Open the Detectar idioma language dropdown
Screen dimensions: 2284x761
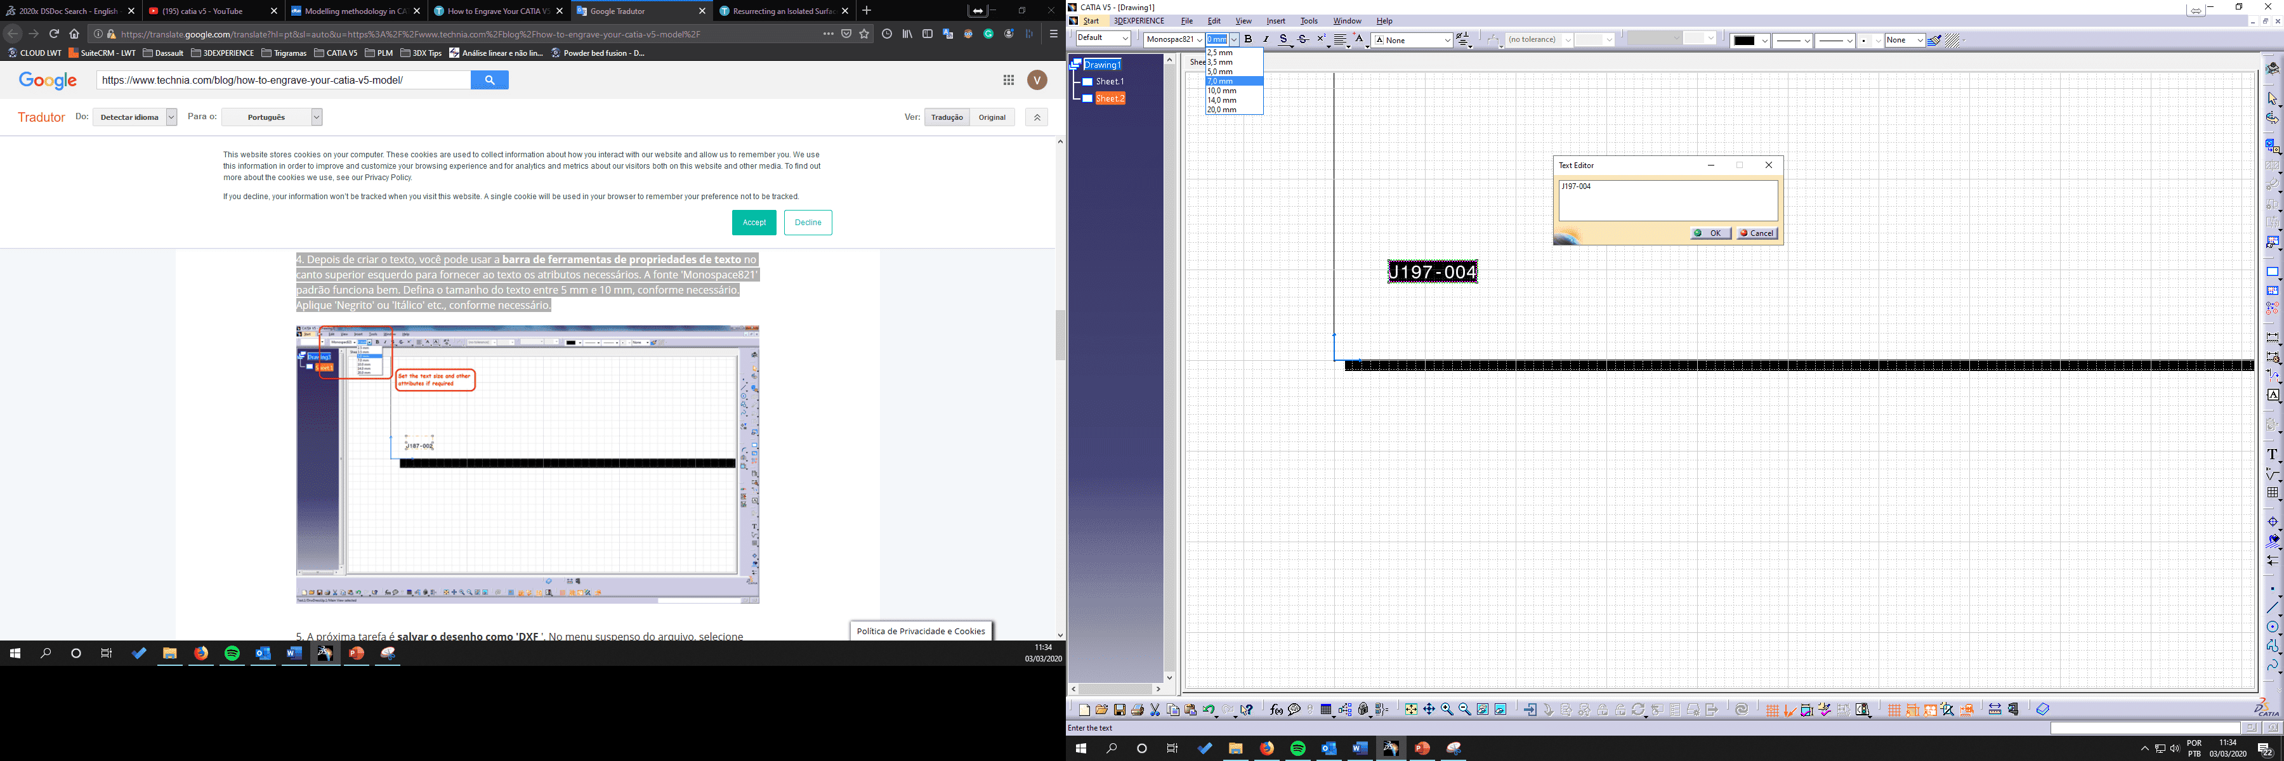(135, 117)
